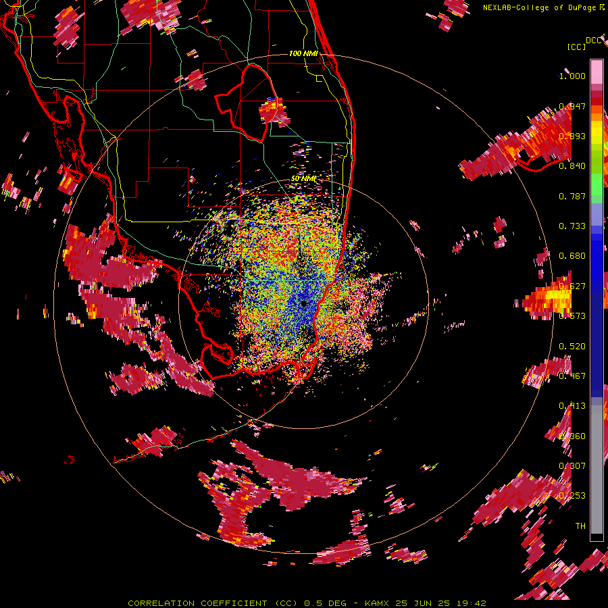Click the 0.893 scale value
Screen dimensions: 608x608
click(572, 136)
